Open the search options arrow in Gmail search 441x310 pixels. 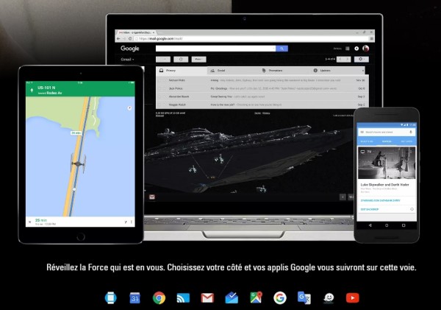tap(273, 49)
